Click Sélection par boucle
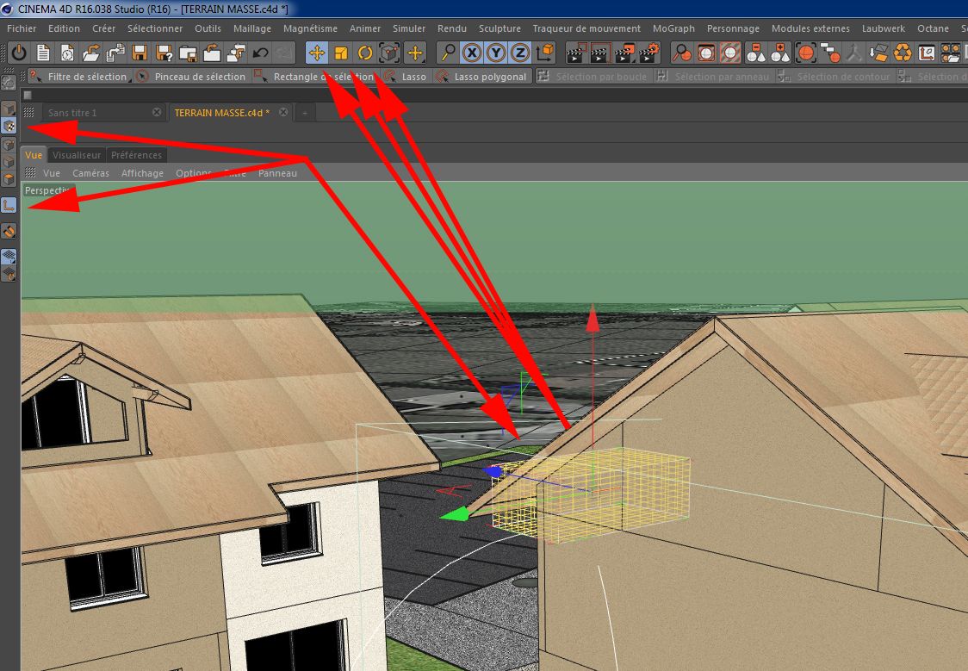Image resolution: width=968 pixels, height=671 pixels. point(593,77)
